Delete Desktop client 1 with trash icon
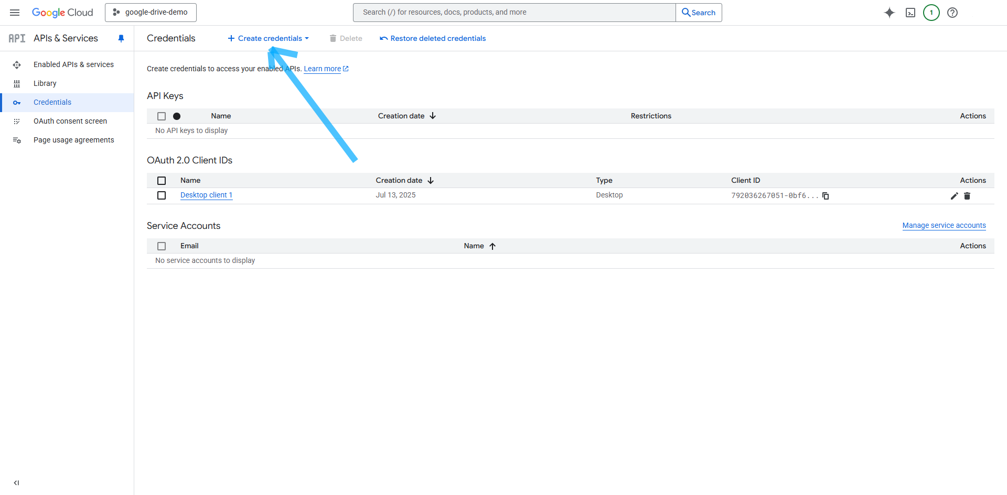This screenshot has width=1007, height=495. coord(967,195)
